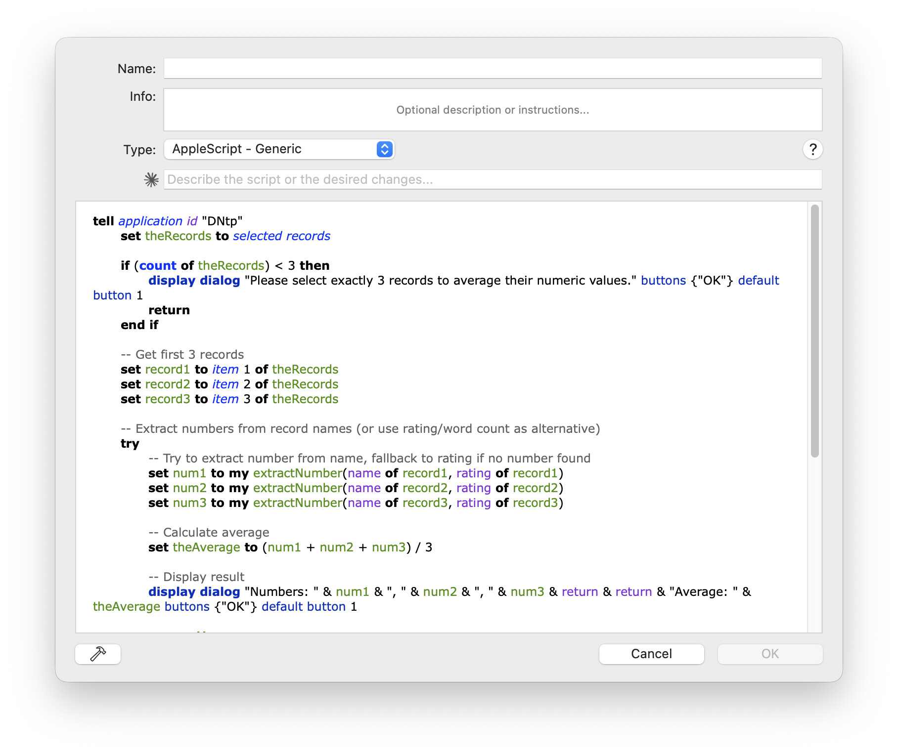Viewport: 898px width, 755px height.
Task: Click the asterisk AI assistant icon
Action: [x=151, y=180]
